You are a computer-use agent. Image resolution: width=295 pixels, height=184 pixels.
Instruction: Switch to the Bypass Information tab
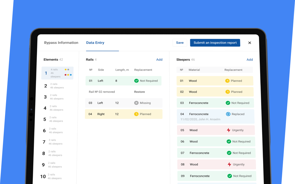click(61, 43)
